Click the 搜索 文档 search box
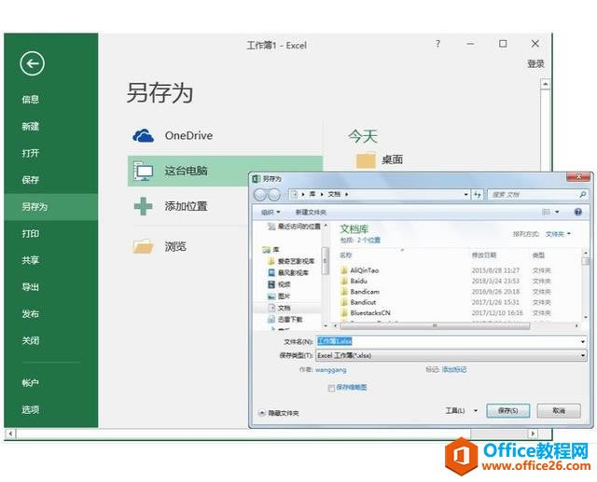The width and height of the screenshot is (597, 482). (537, 195)
